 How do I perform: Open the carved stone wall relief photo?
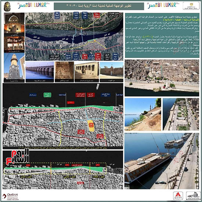pos(64,70)
